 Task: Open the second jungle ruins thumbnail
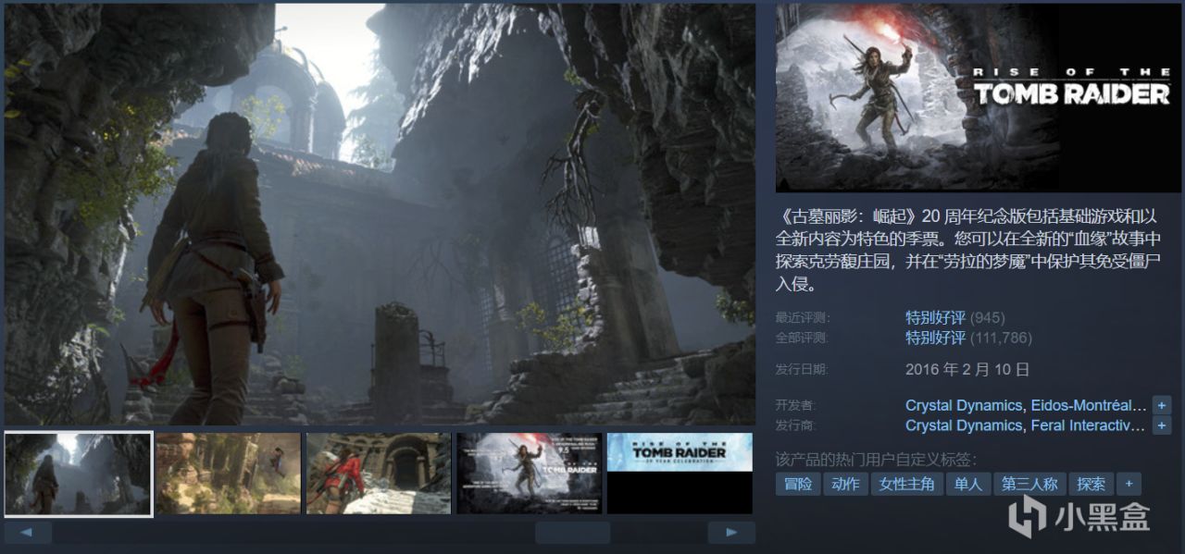click(229, 474)
